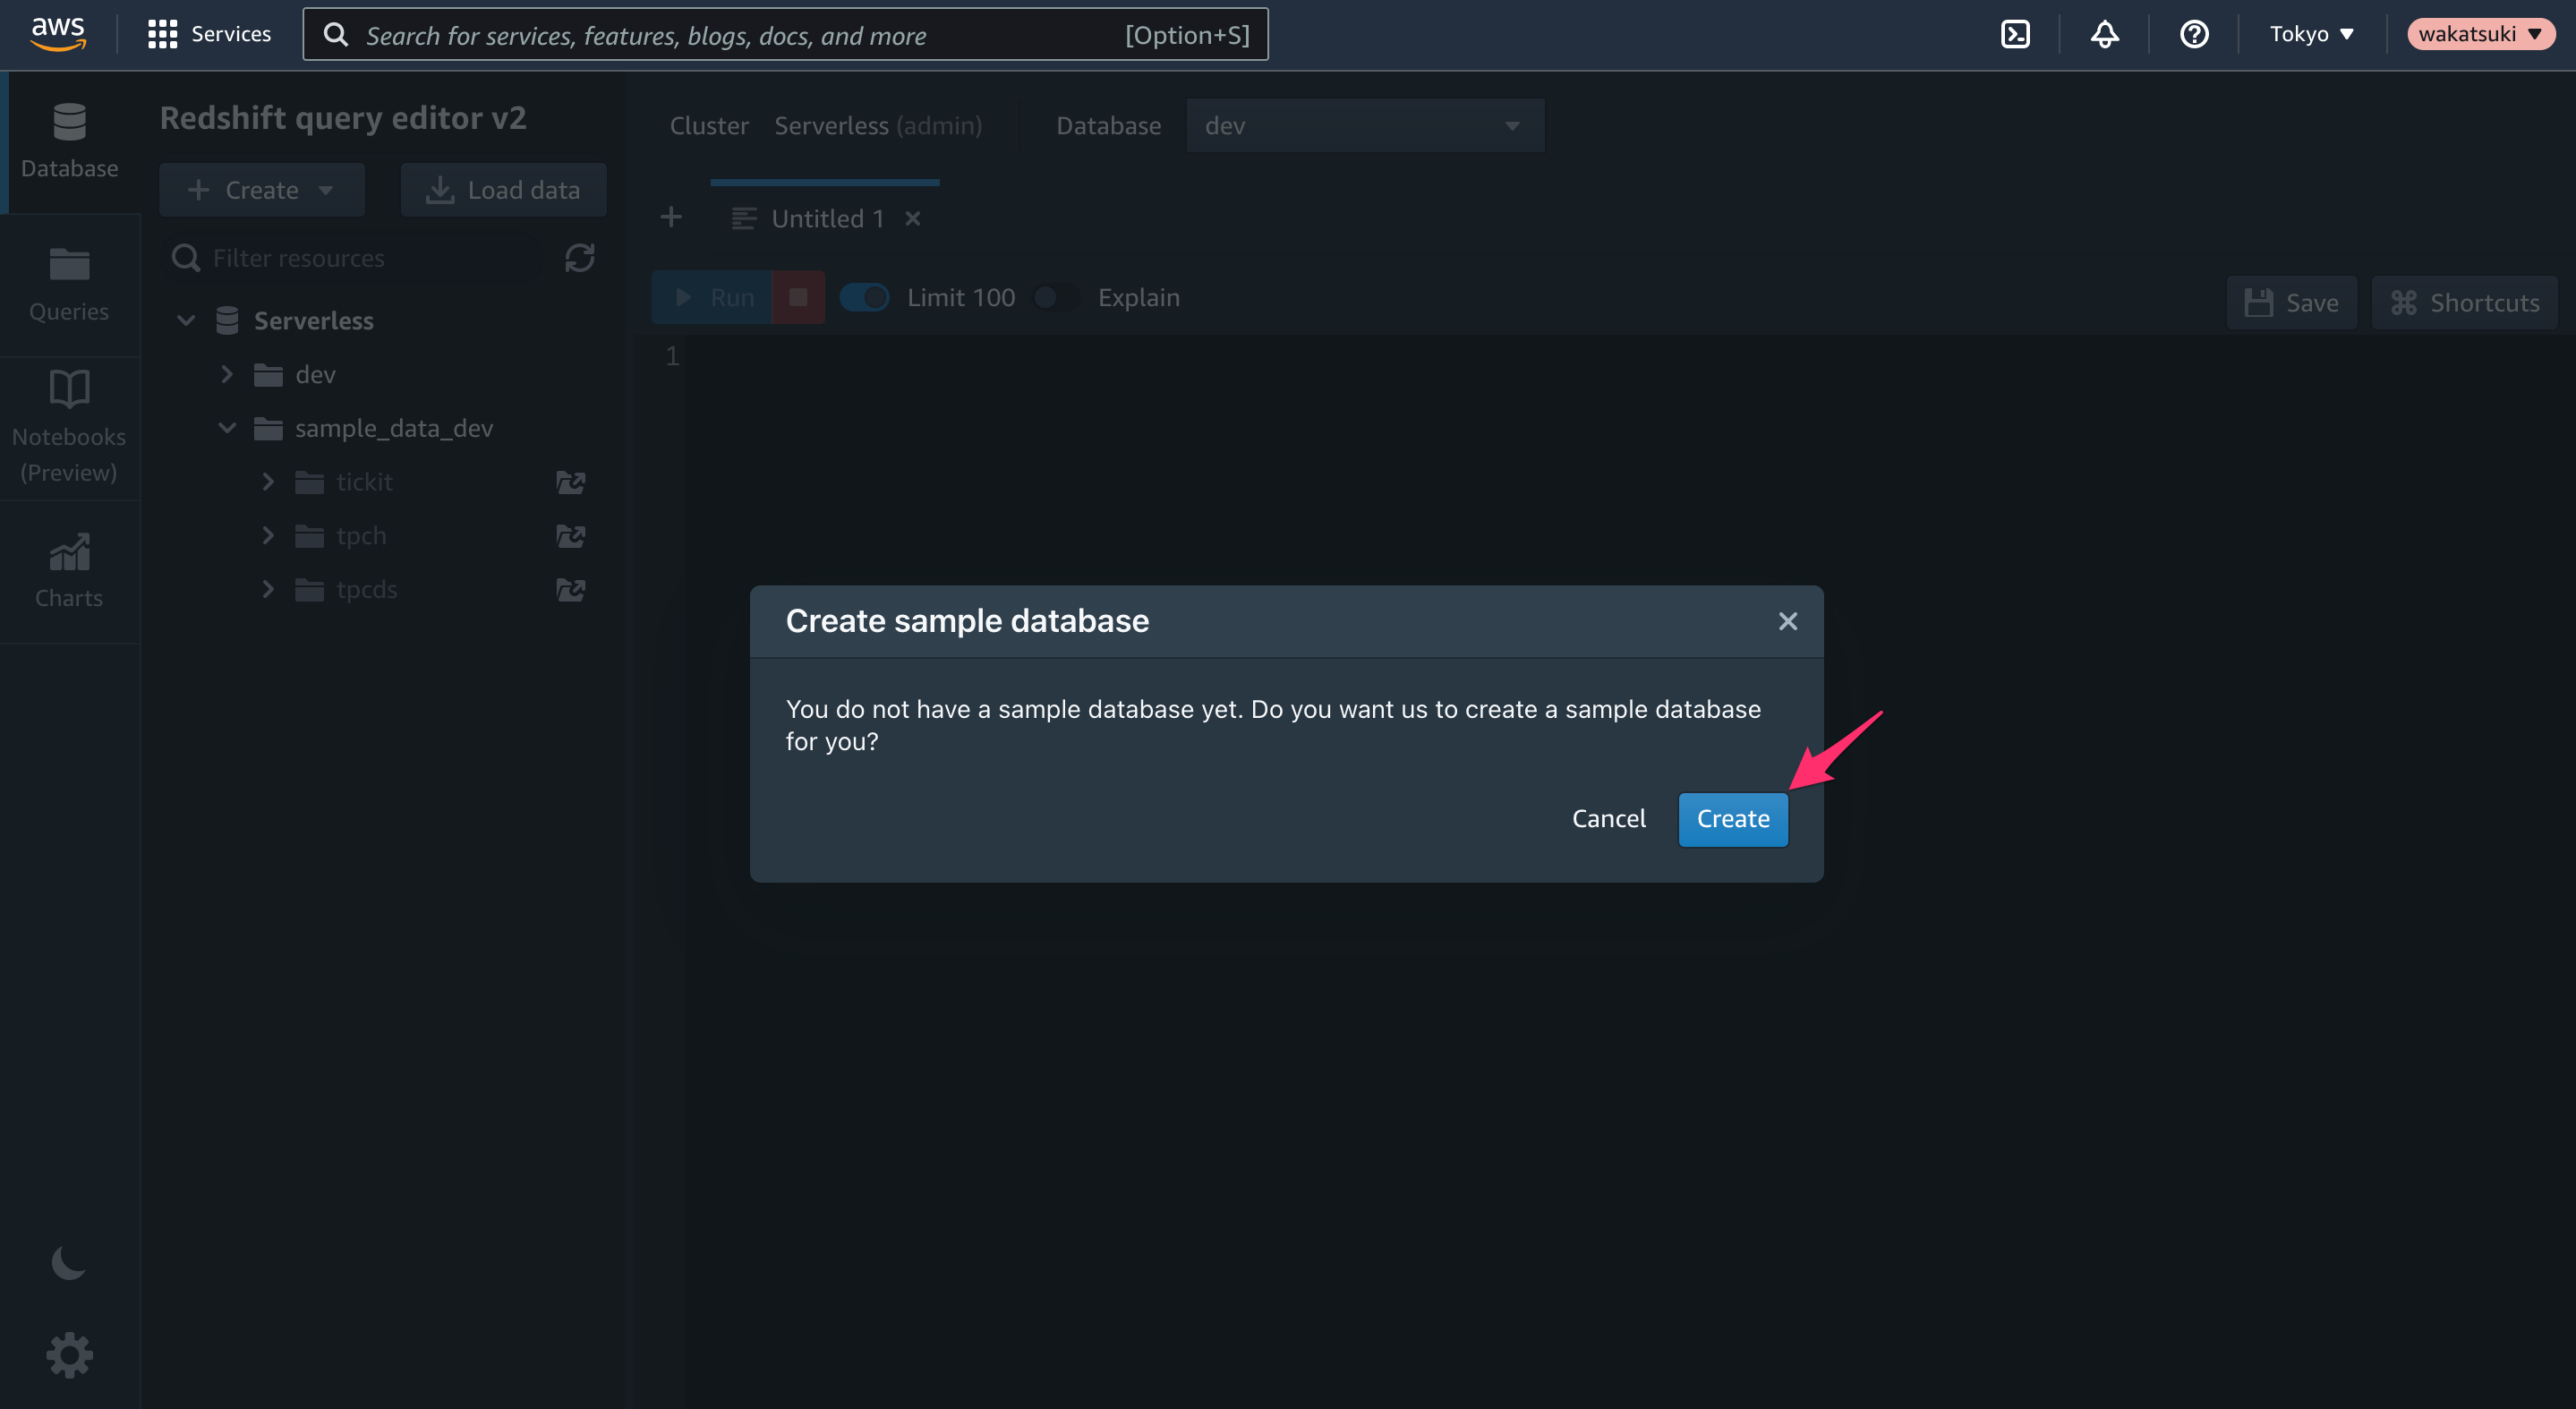Image resolution: width=2576 pixels, height=1409 pixels.
Task: Toggle the Limit 100 switch
Action: click(864, 297)
